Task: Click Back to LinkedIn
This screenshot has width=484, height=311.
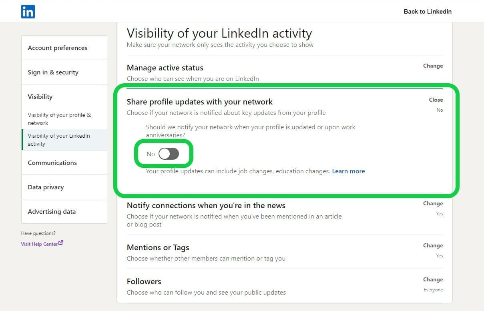Action: pyautogui.click(x=428, y=12)
